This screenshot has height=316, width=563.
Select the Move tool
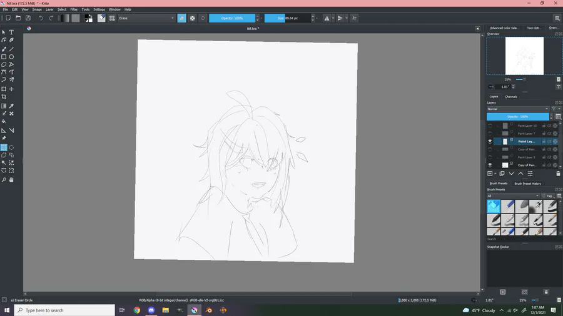[x=11, y=89]
